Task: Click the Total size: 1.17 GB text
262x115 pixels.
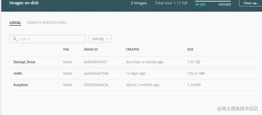Action: [171, 3]
